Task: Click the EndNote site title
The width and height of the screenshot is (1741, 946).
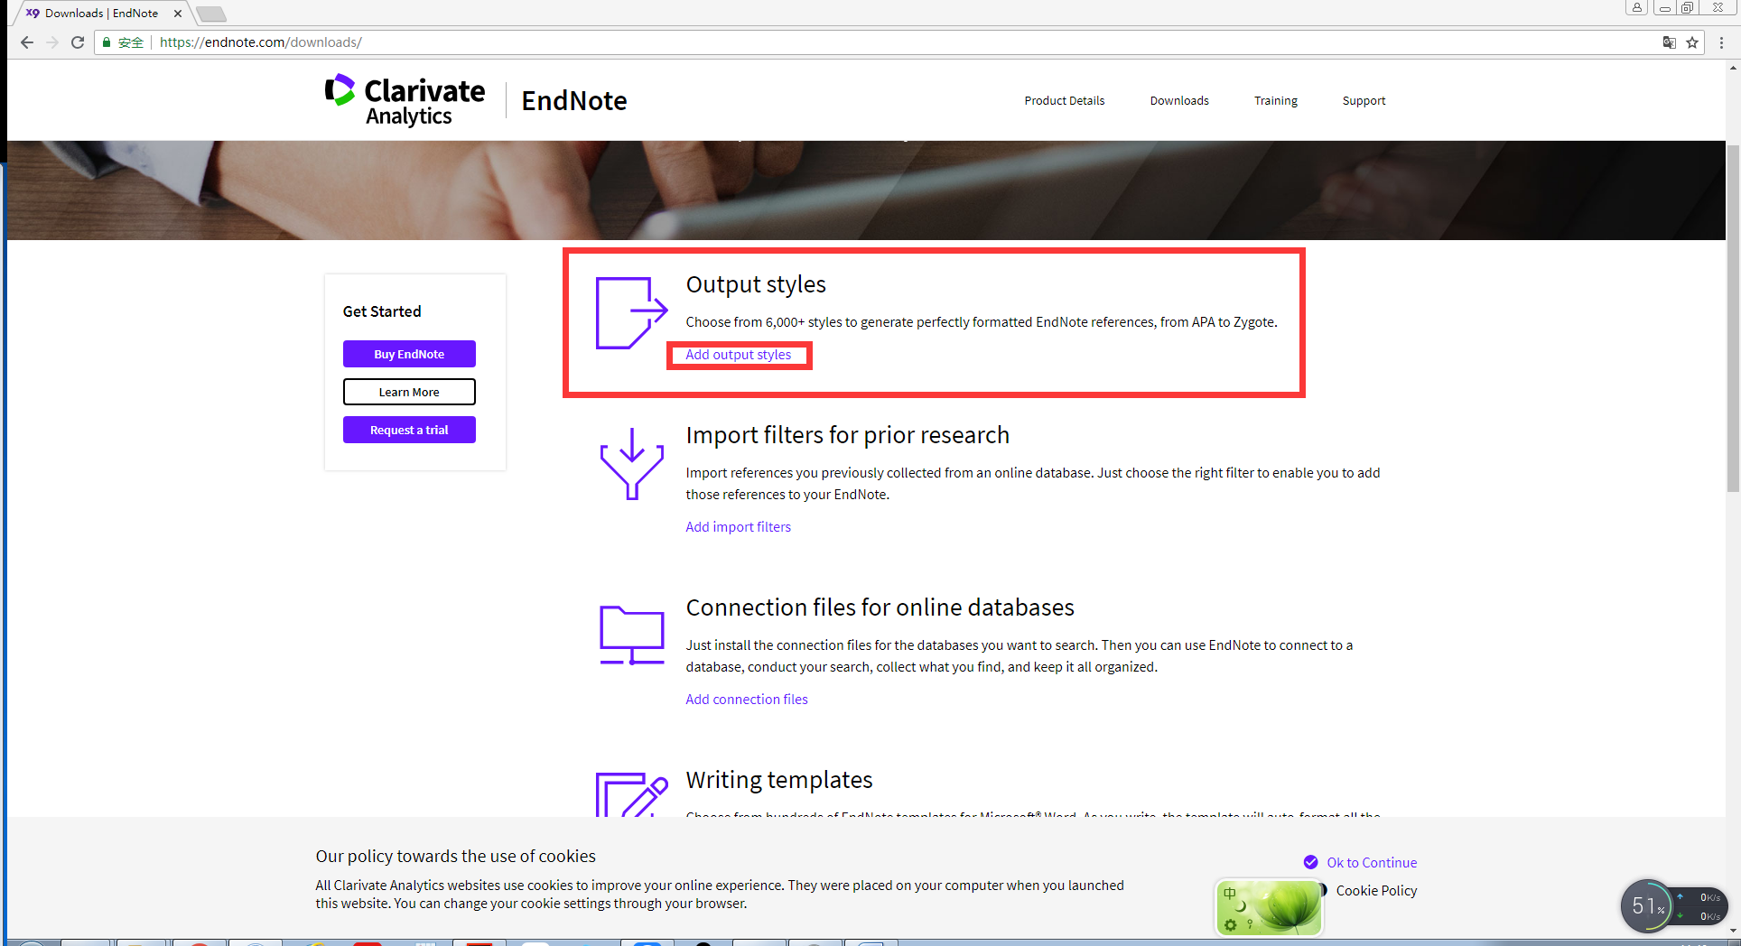Action: click(x=574, y=101)
